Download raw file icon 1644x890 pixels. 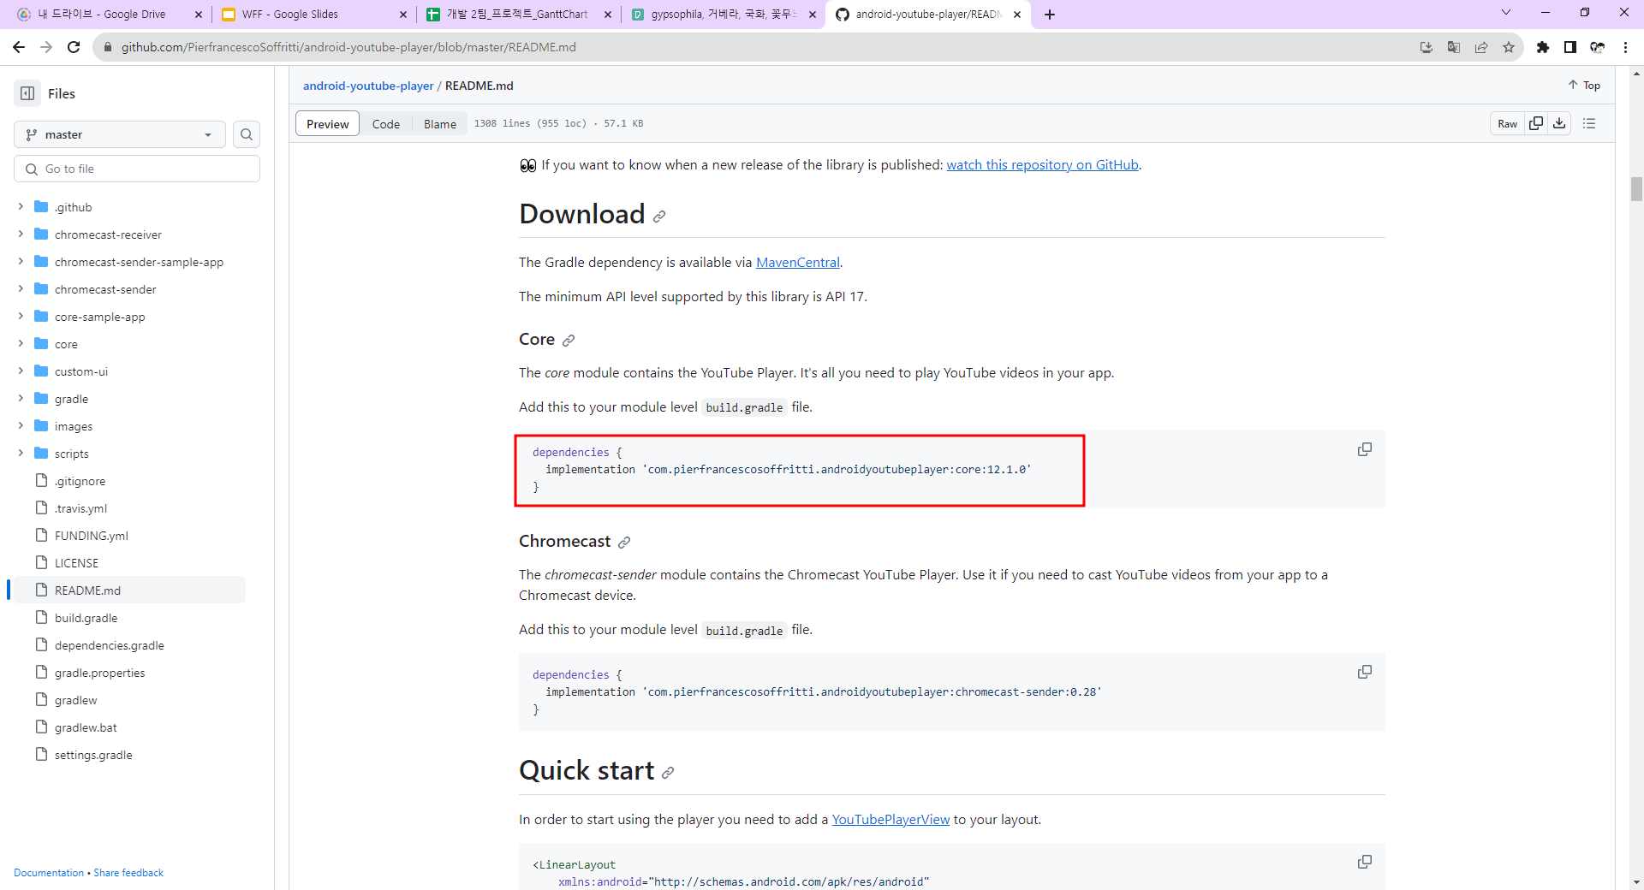tap(1559, 123)
